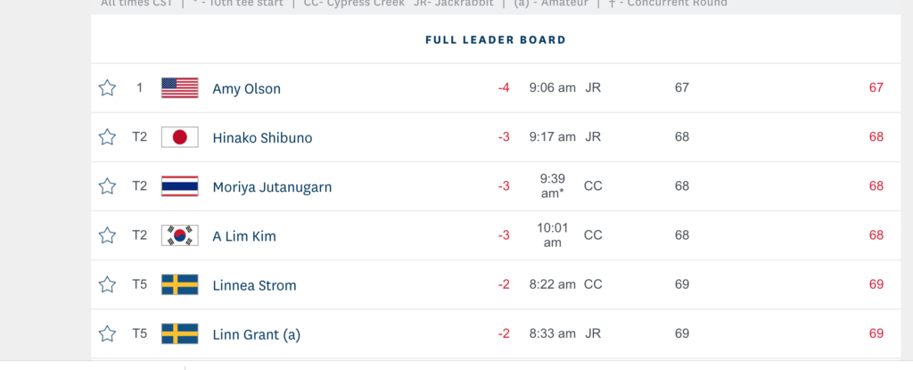Open Amy Olson's player profile
Screen dimensions: 913x370
pos(246,88)
